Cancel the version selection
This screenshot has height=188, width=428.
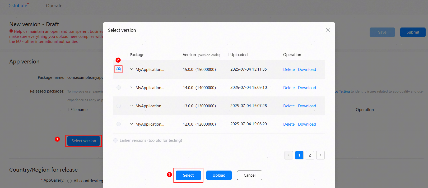[250, 175]
